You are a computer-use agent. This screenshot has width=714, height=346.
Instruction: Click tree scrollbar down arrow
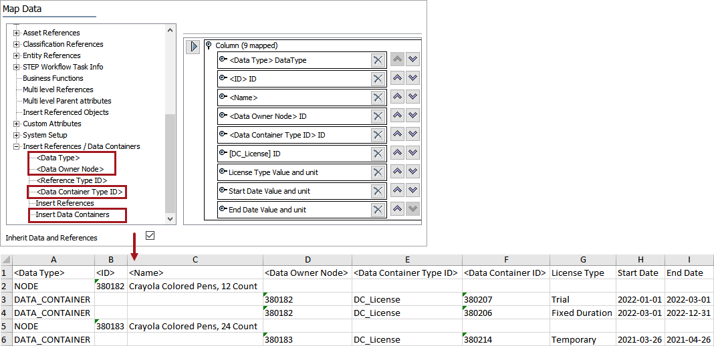(170, 218)
